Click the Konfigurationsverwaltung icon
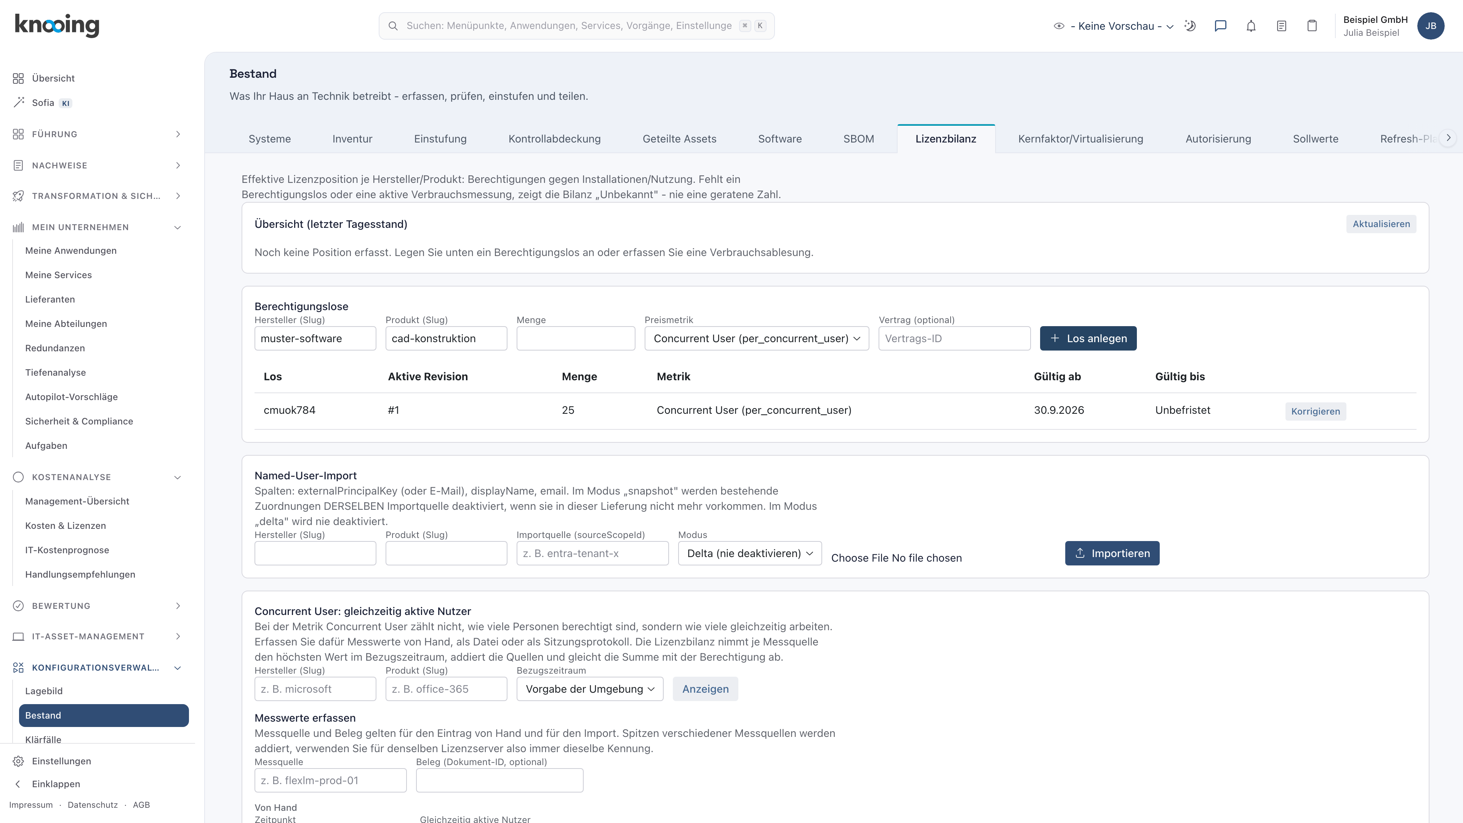1463x823 pixels. coord(18,668)
